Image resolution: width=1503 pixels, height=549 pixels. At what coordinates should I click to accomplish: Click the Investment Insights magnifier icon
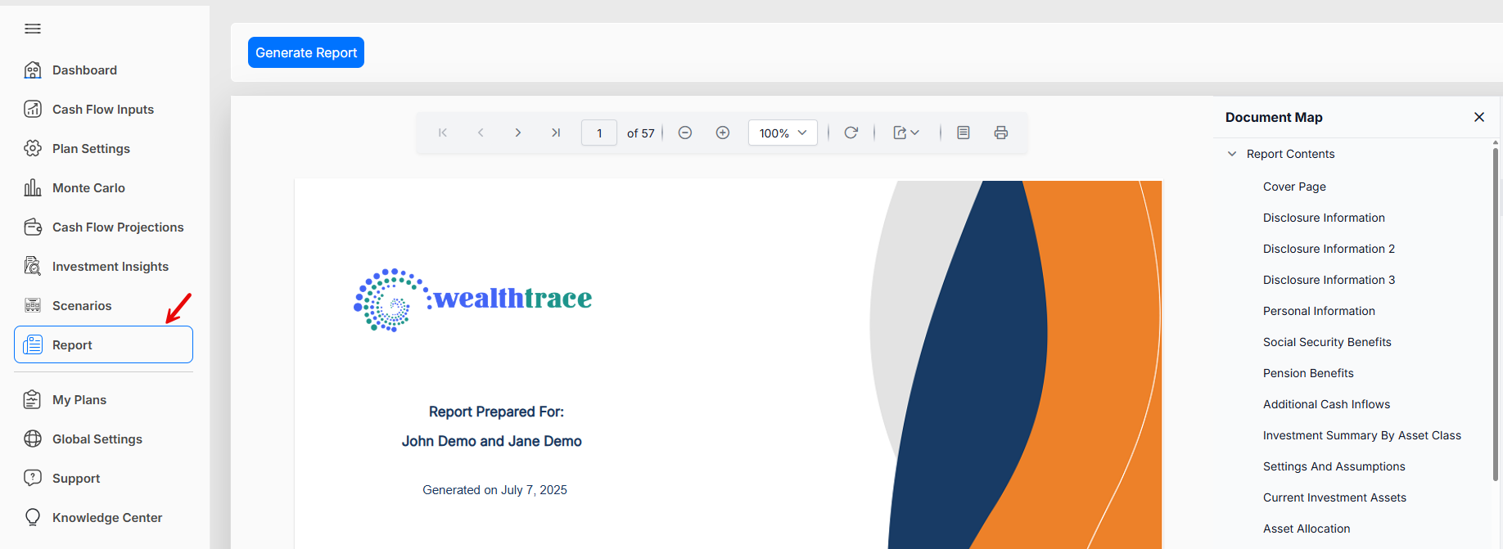(33, 267)
